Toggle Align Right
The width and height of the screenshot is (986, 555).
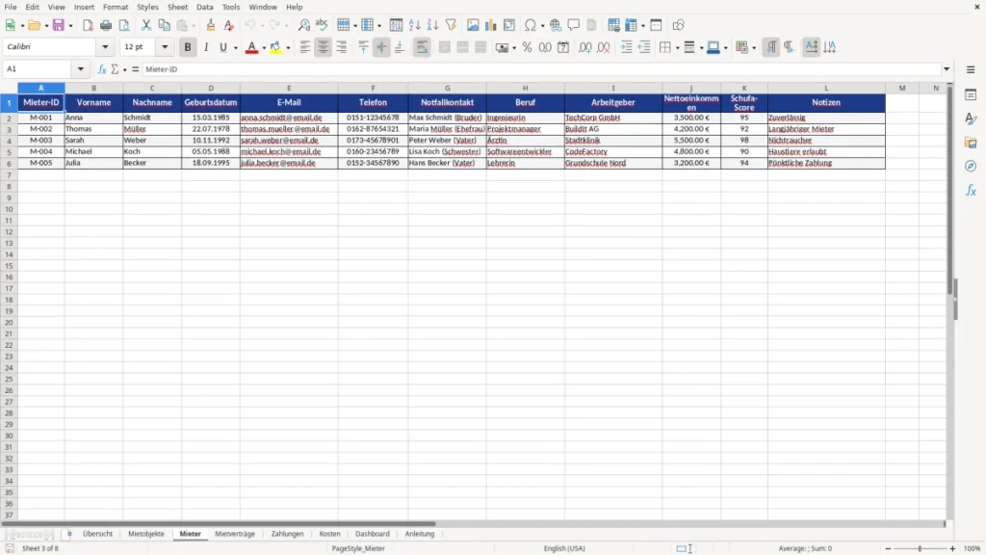point(342,47)
